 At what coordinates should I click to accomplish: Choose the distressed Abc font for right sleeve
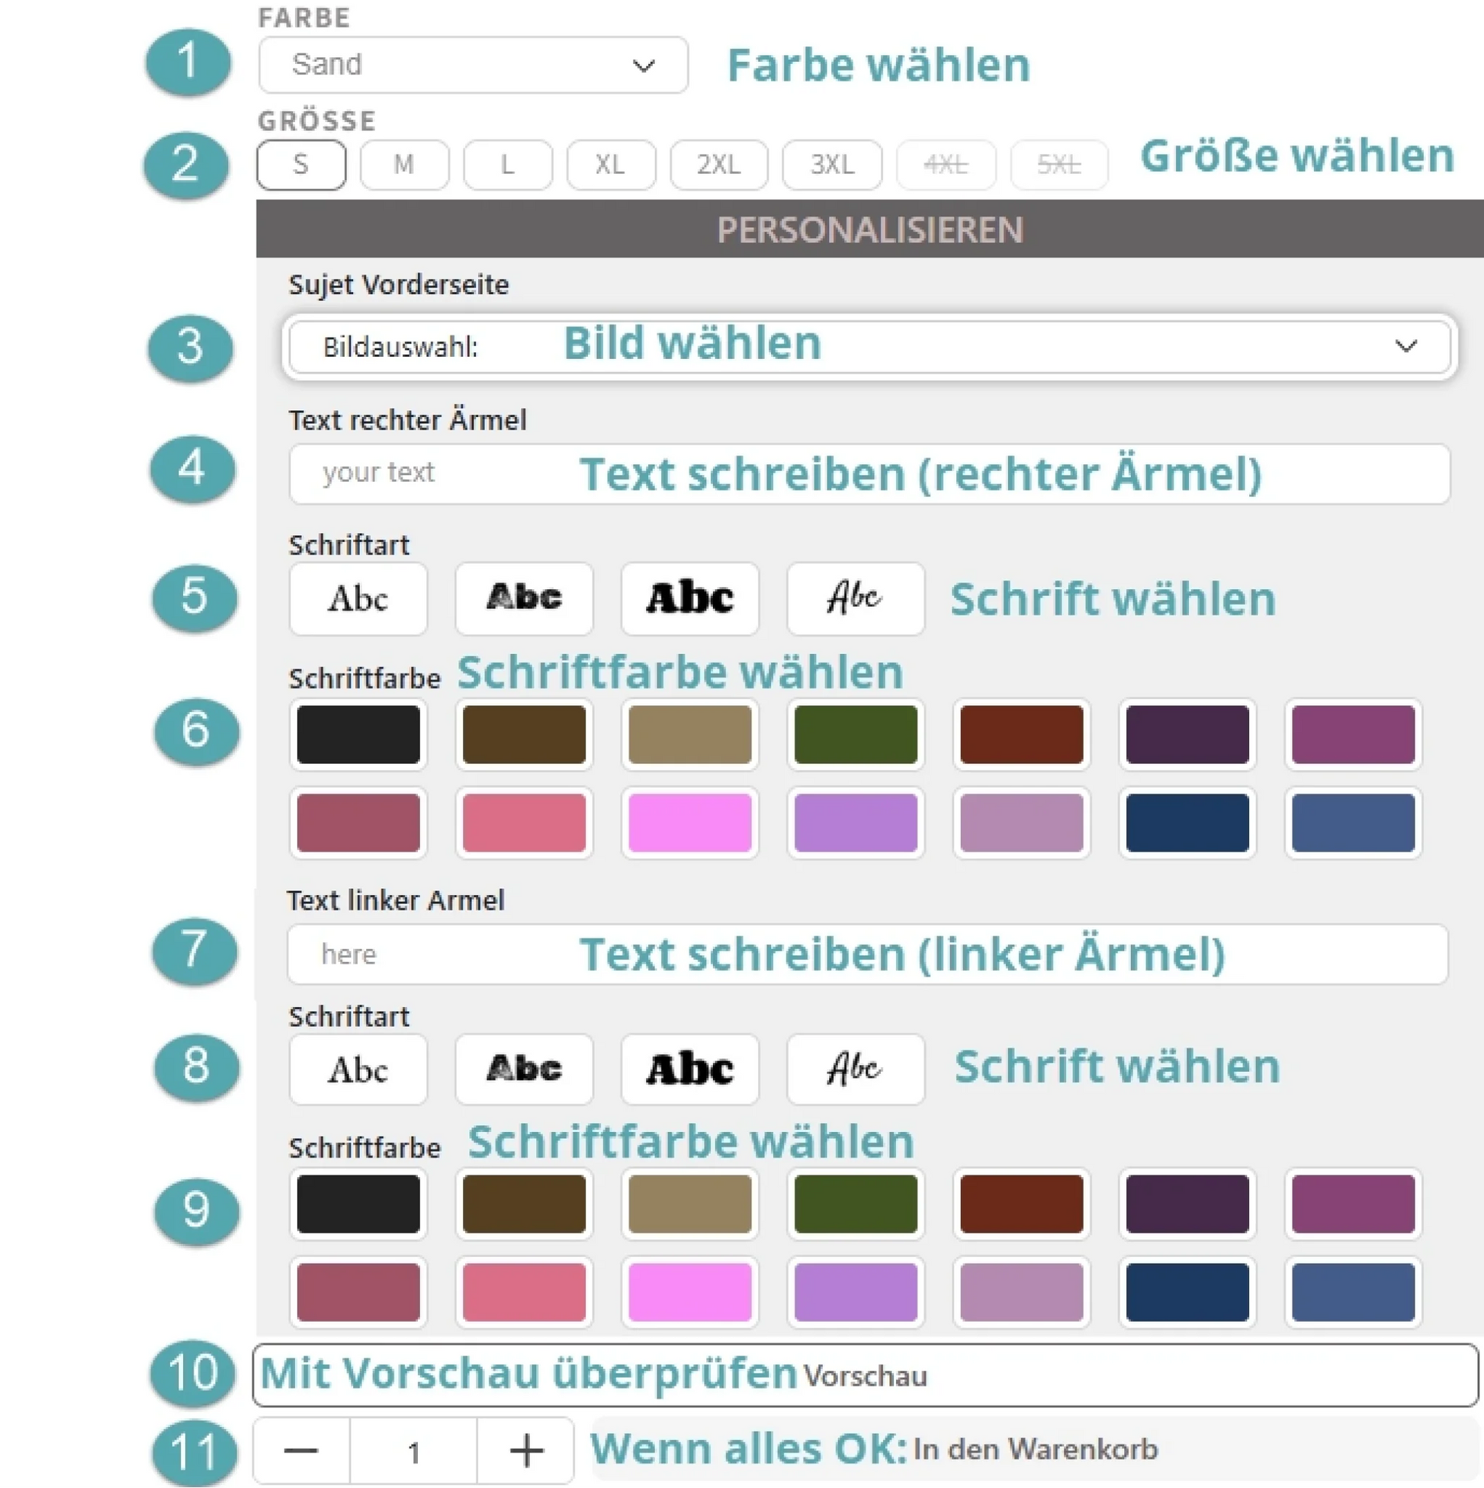[x=524, y=599]
